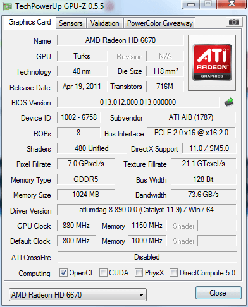The height and width of the screenshot is (307, 248).
Task: Click the BIOS save chip icon
Action: point(229,102)
